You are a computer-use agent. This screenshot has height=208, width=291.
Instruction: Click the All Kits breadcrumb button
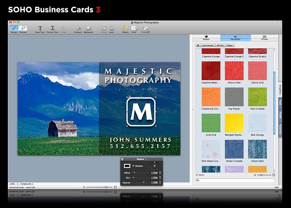pyautogui.click(x=220, y=45)
